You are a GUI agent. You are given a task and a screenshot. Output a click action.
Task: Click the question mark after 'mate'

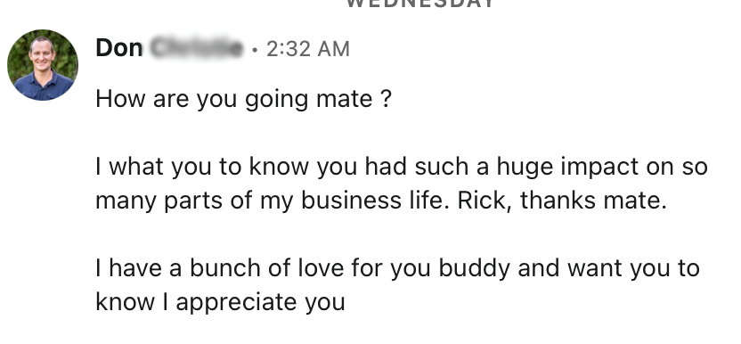coord(386,99)
